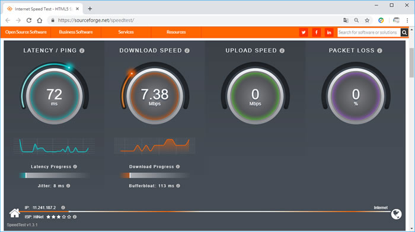
Task: Click the colorful circular extension icon
Action: tap(381, 20)
